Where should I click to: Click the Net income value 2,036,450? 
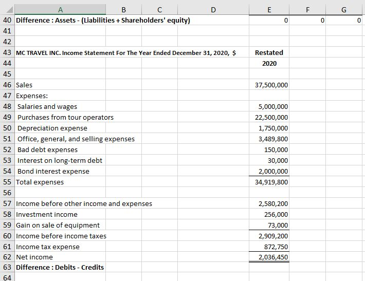click(273, 257)
